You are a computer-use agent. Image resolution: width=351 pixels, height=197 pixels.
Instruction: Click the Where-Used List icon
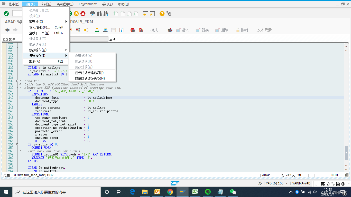pos(86,30)
